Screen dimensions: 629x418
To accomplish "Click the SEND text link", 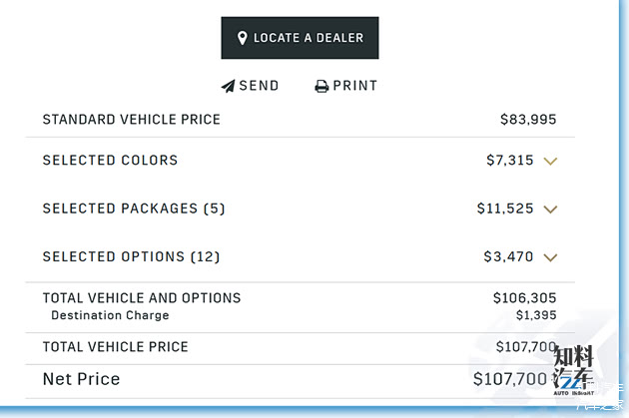I will (259, 86).
